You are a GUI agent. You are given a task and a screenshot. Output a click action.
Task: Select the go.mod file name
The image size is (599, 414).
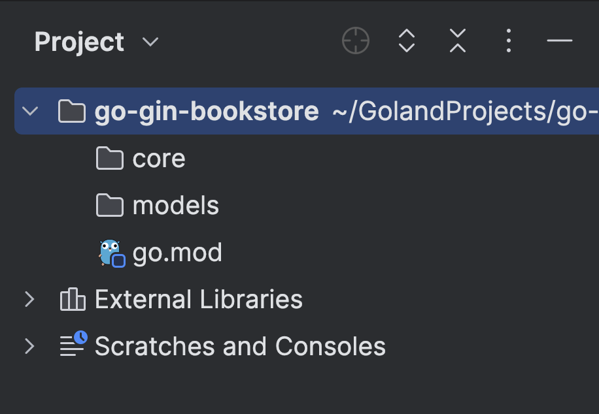[x=177, y=253]
